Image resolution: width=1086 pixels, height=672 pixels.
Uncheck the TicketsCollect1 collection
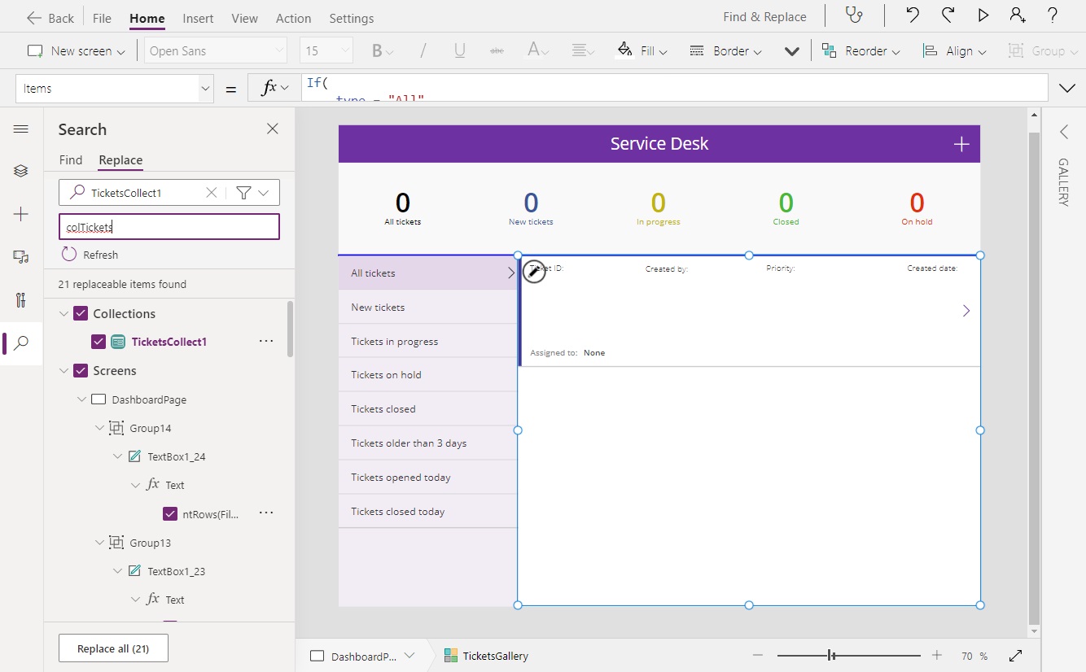point(99,341)
